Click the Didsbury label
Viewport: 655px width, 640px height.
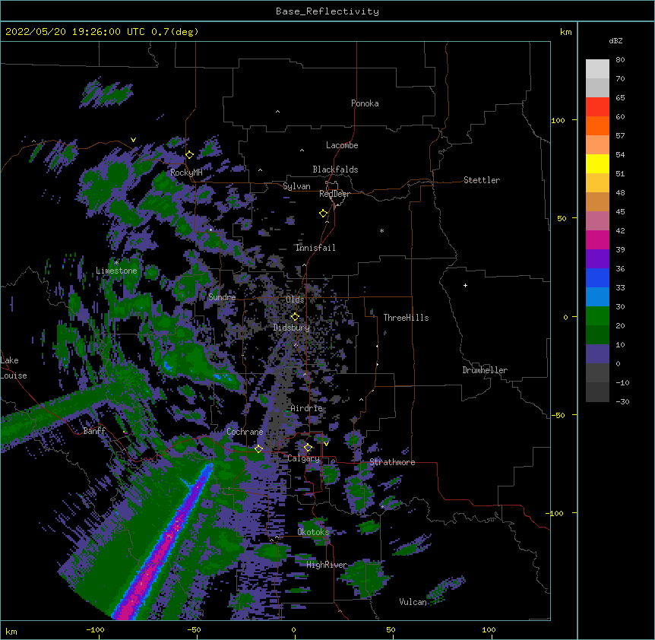(x=292, y=328)
